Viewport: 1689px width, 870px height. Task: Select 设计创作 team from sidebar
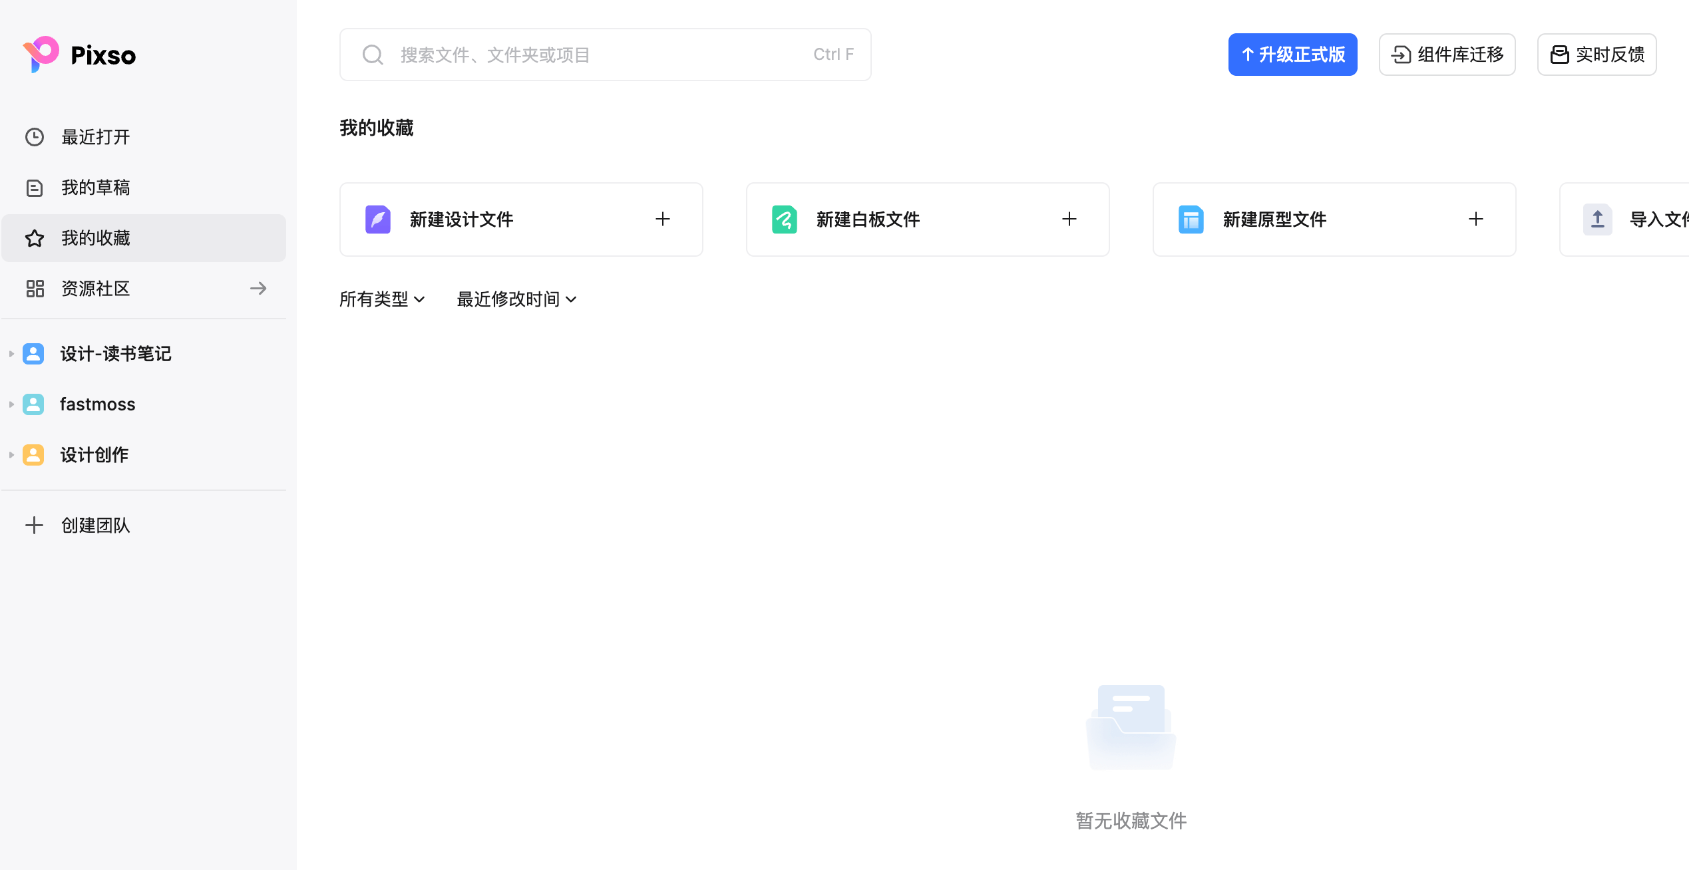tap(93, 454)
